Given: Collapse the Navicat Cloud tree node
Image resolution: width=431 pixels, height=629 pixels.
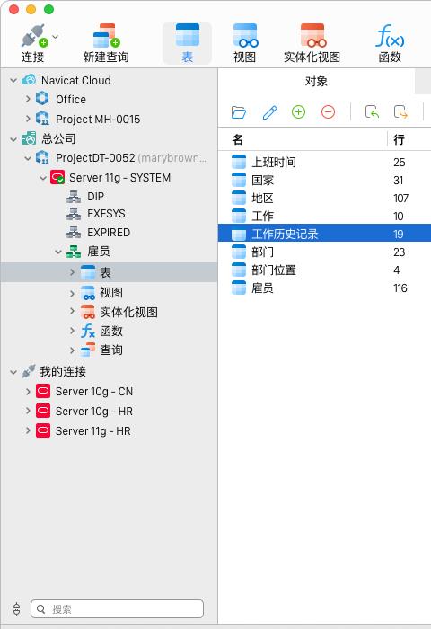Looking at the screenshot, I should 13,80.
